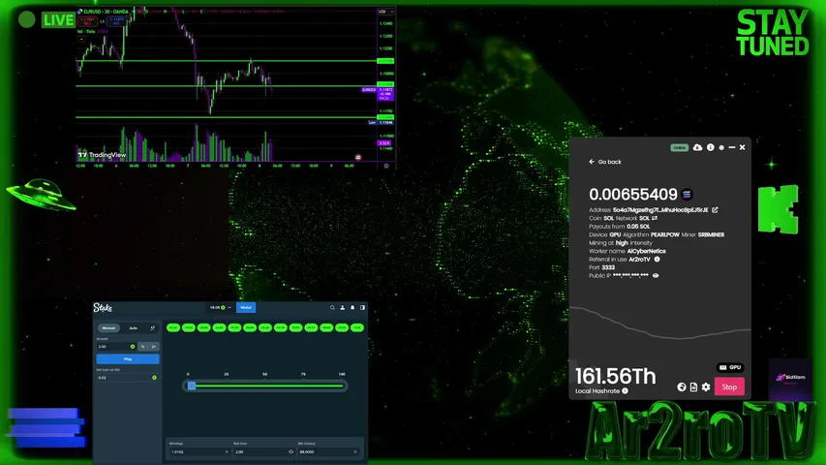Click the blue Play button
This screenshot has height=465, width=826.
(128, 359)
